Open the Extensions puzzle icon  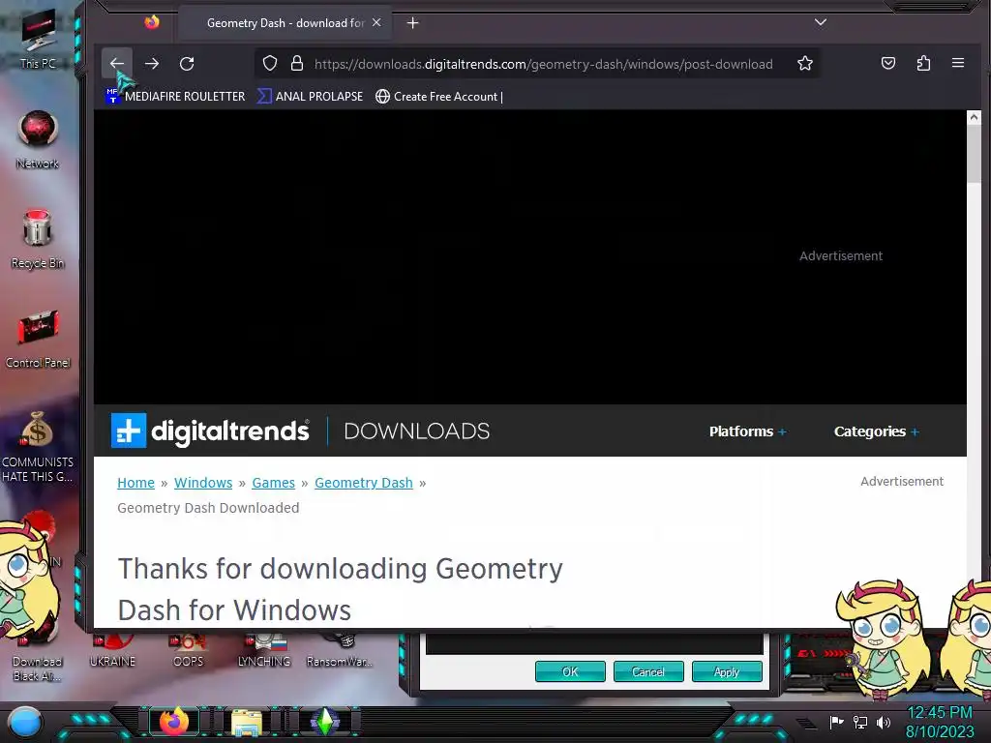click(923, 63)
